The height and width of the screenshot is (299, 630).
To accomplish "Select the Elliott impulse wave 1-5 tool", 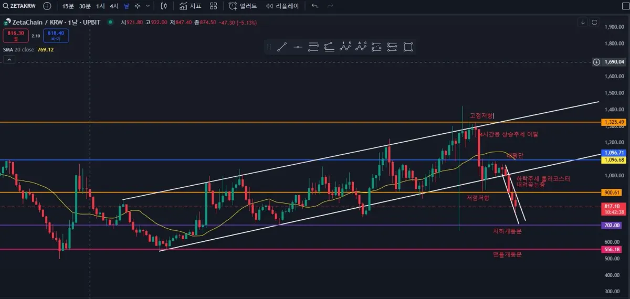I will (345, 47).
